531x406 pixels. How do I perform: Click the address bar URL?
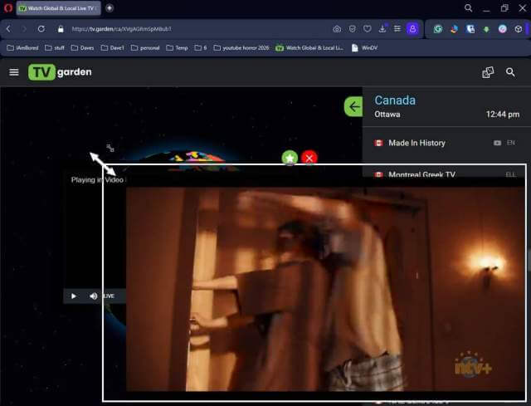166,29
